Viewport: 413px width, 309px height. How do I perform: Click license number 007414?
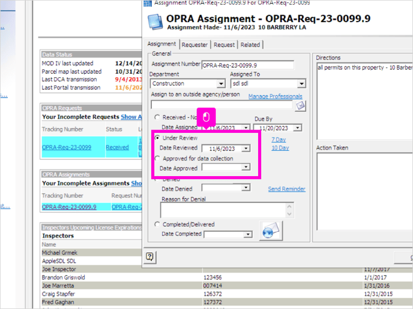pyautogui.click(x=213, y=286)
